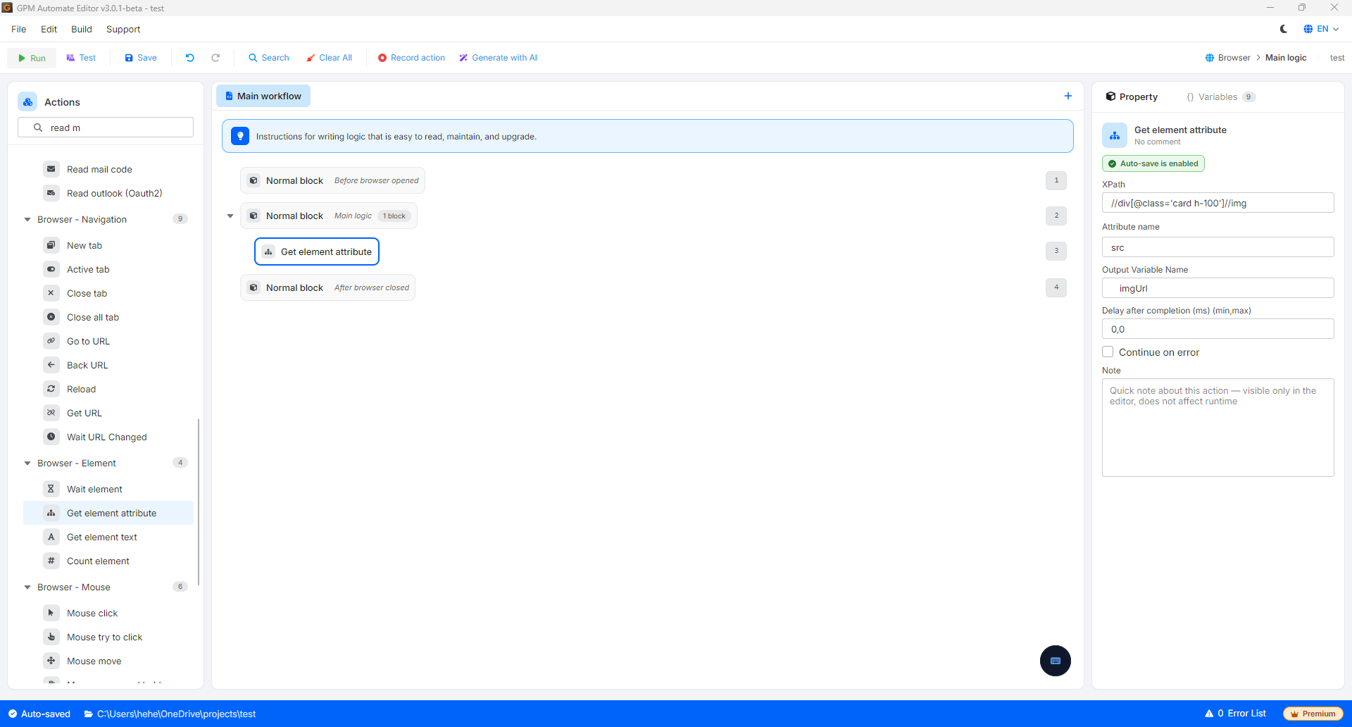Click the undo arrow icon in toolbar
Viewport: 1352px width, 727px height.
pyautogui.click(x=190, y=58)
